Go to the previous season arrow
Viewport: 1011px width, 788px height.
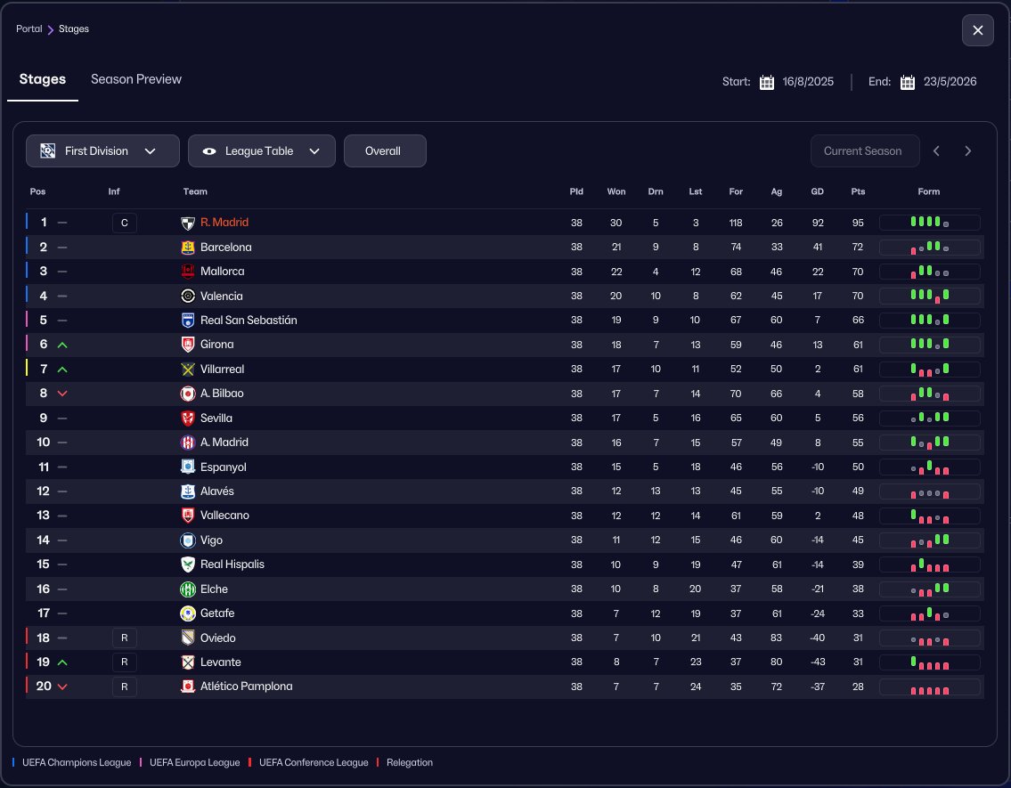(936, 150)
